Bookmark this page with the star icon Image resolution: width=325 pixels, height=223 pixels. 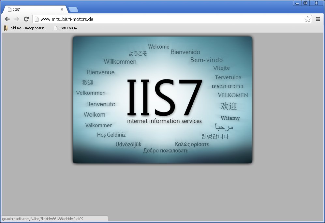coord(307,19)
